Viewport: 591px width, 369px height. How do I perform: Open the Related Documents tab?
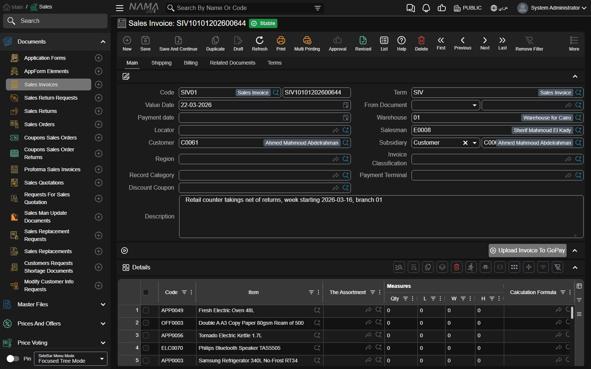click(x=233, y=63)
